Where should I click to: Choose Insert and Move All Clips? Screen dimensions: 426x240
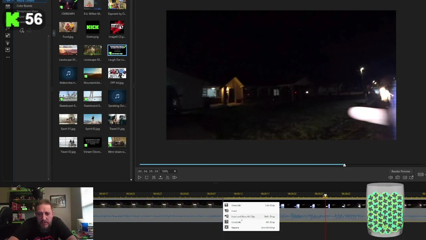[x=251, y=216]
